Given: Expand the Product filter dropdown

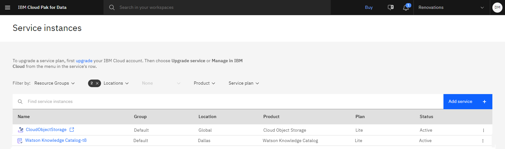Looking at the screenshot, I should (x=205, y=83).
